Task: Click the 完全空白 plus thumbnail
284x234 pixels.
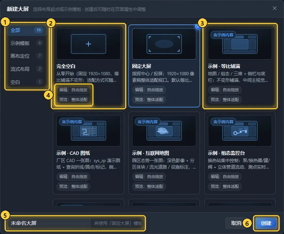Action: [88, 44]
